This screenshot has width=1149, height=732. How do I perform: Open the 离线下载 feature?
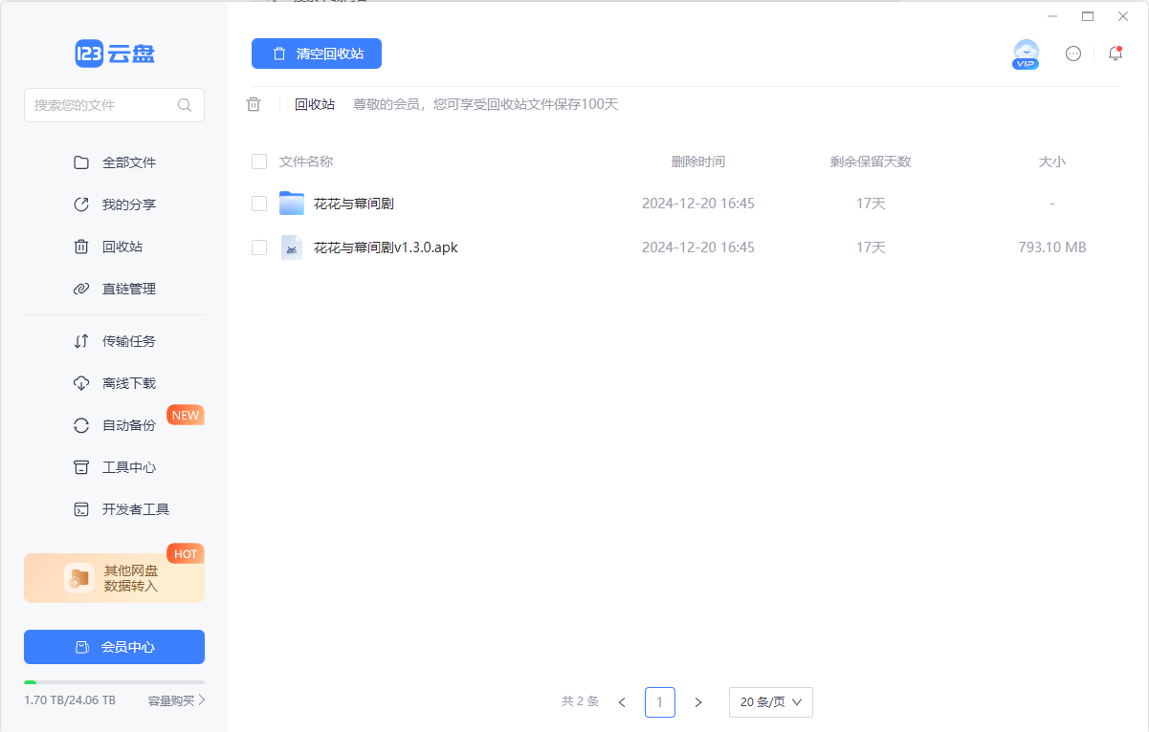coord(129,382)
